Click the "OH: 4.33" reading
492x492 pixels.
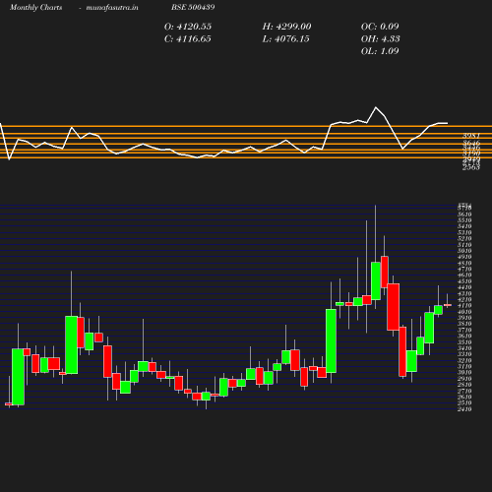(x=380, y=39)
